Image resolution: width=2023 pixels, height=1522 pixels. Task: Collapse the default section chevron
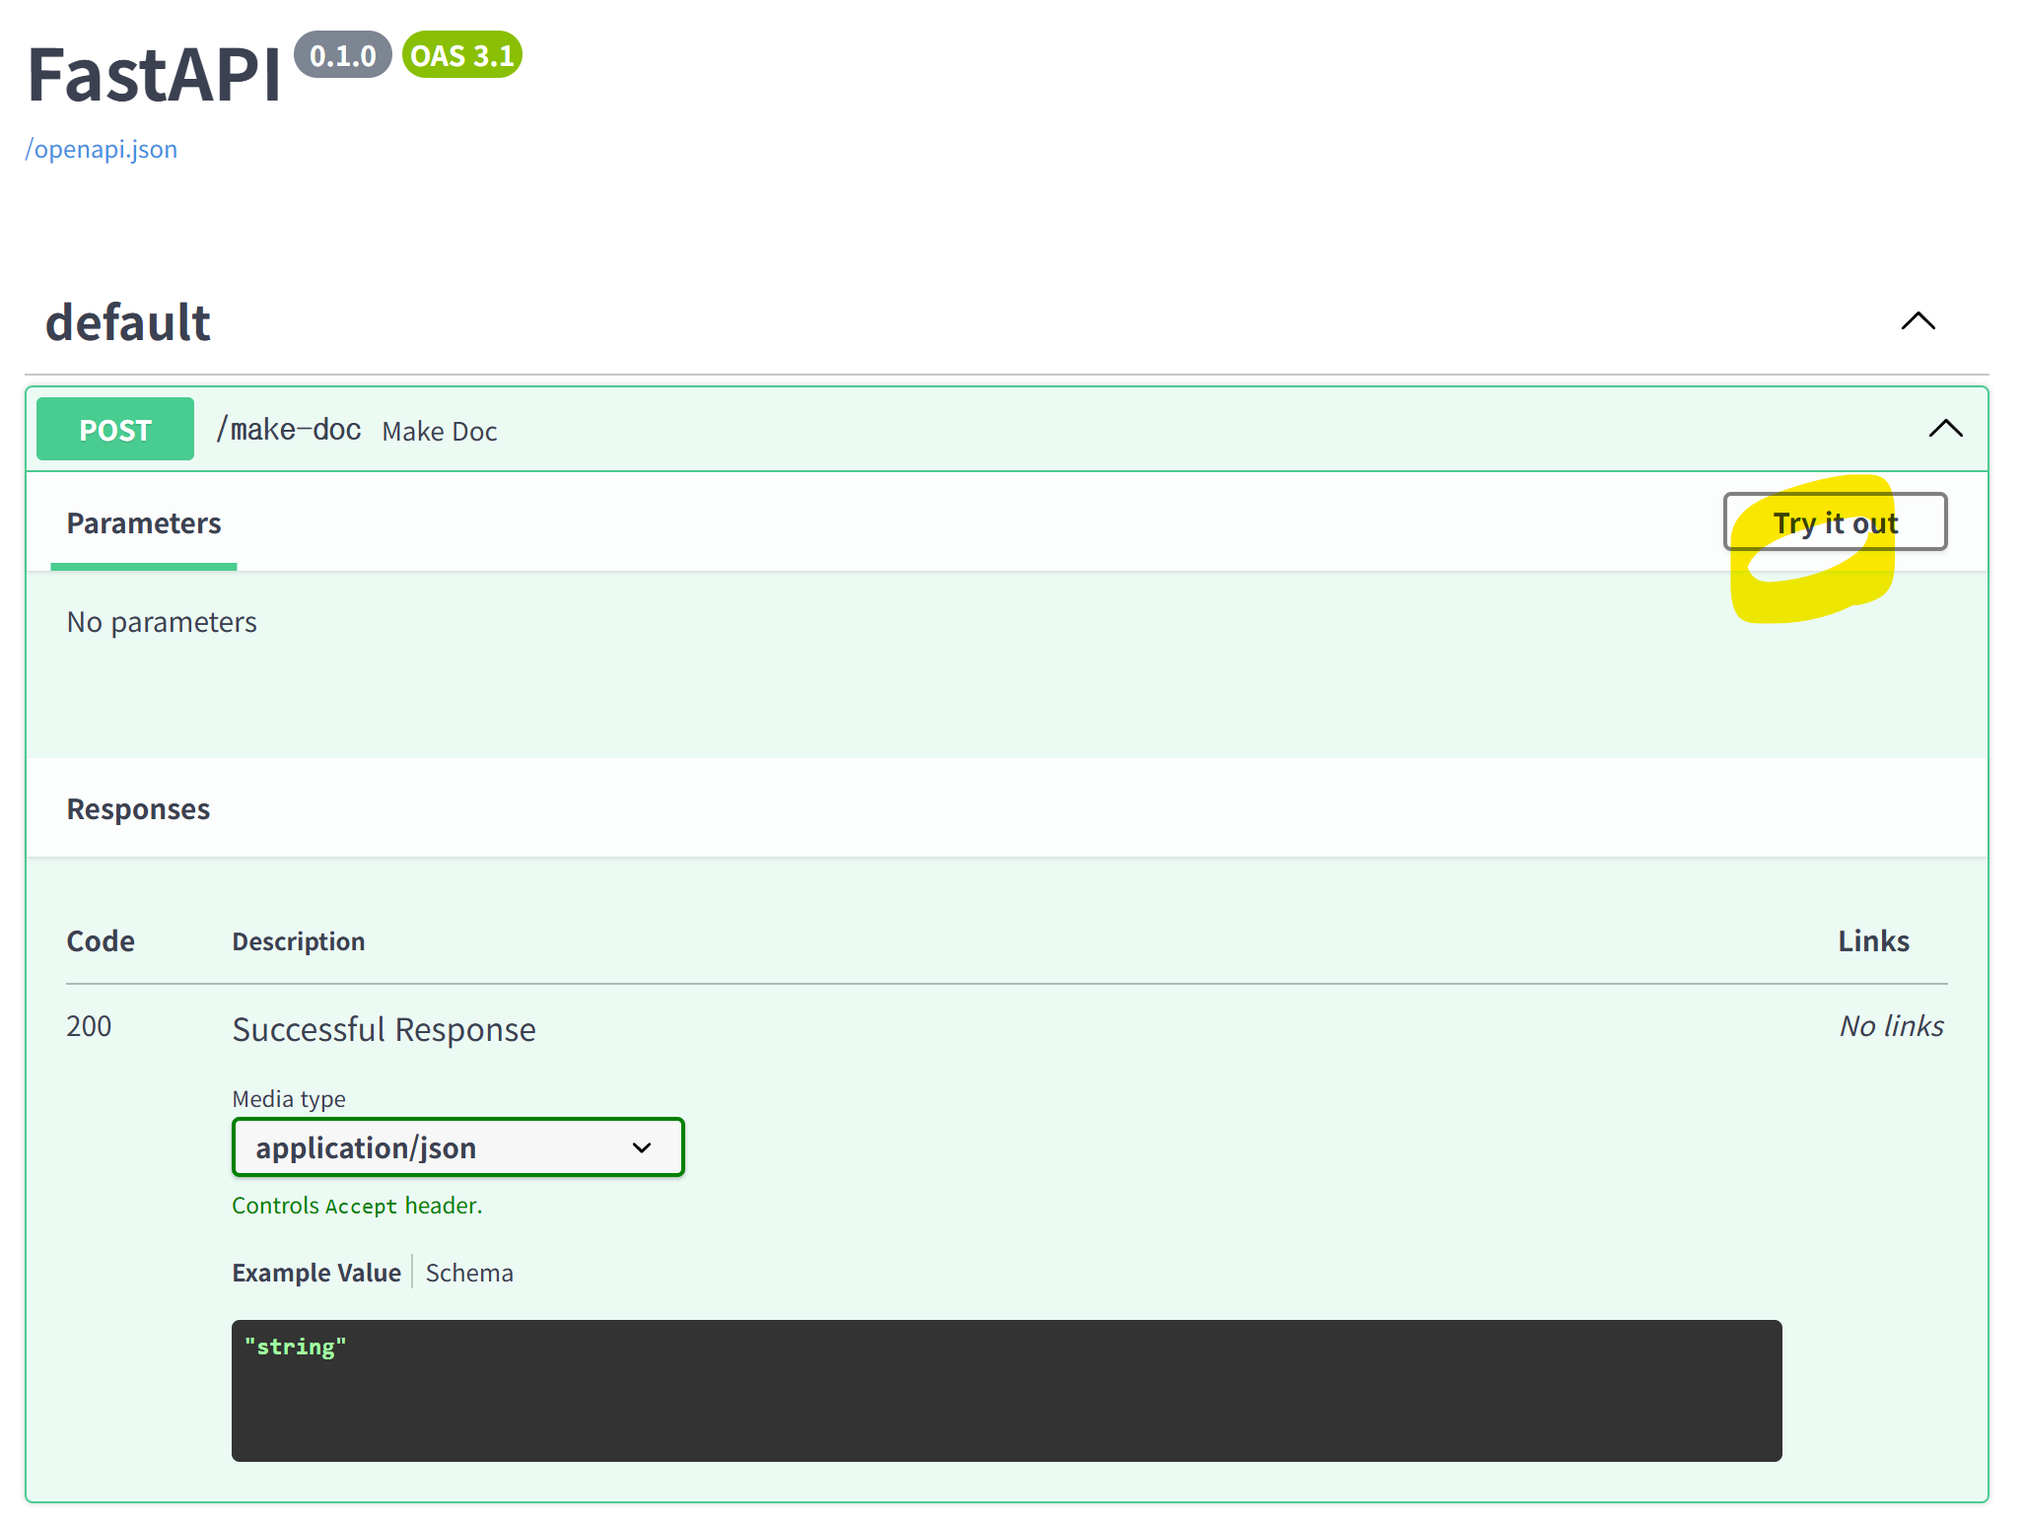(x=1918, y=321)
